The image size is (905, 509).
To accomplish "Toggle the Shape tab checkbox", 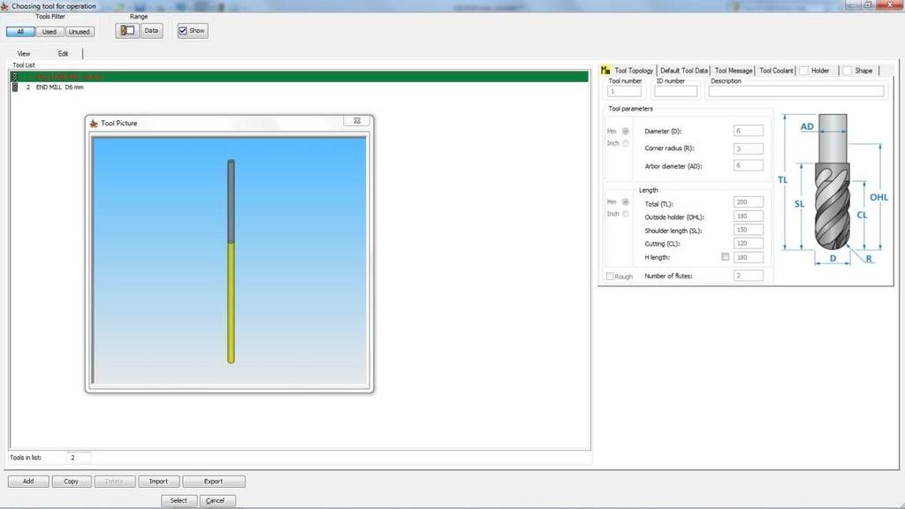I will tap(848, 71).
